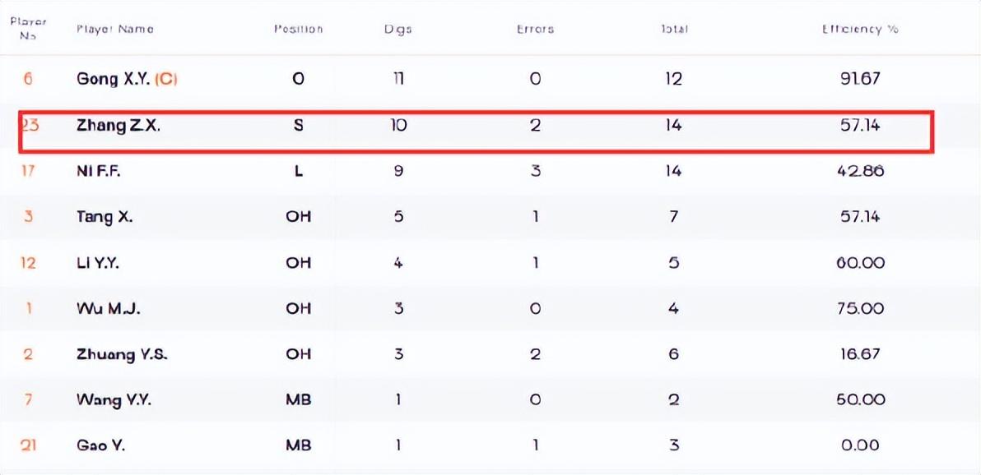Click the Errors column header

click(x=535, y=29)
